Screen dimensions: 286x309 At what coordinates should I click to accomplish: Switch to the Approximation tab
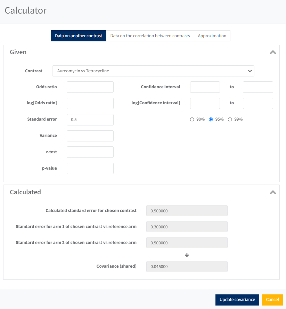[212, 36]
